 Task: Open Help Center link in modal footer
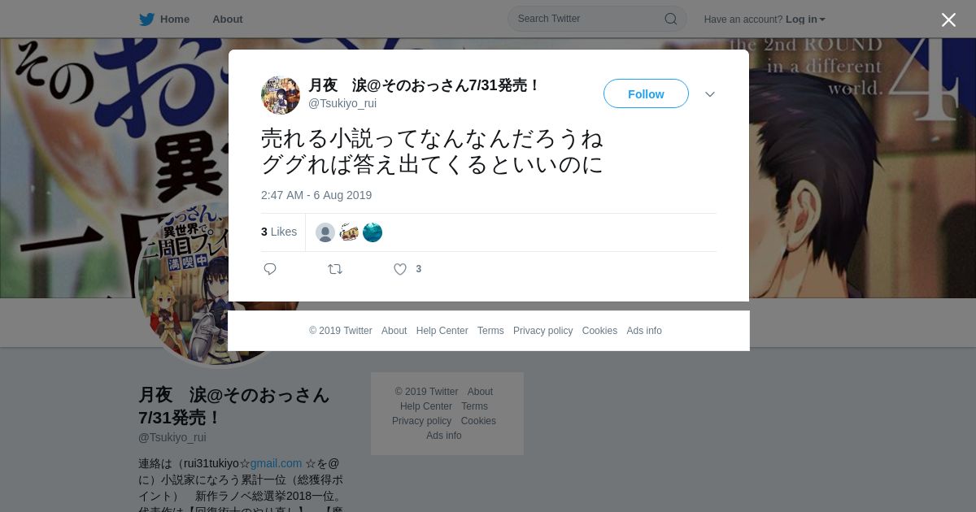442,331
